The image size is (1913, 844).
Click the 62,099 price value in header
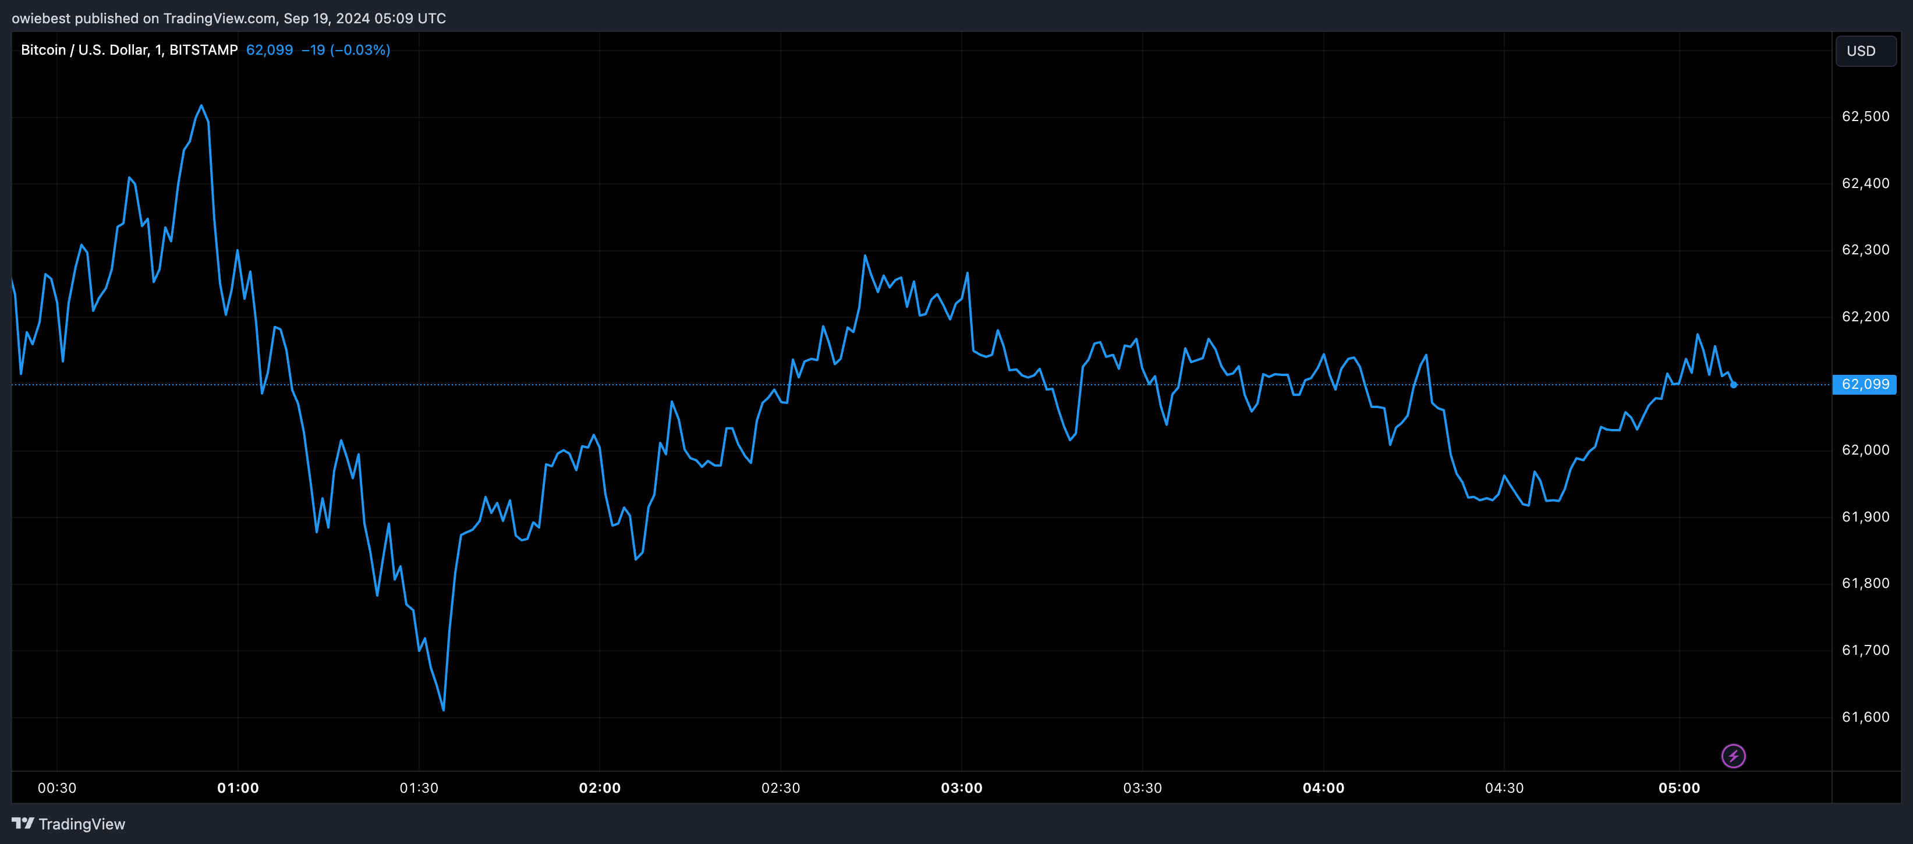pyautogui.click(x=270, y=49)
